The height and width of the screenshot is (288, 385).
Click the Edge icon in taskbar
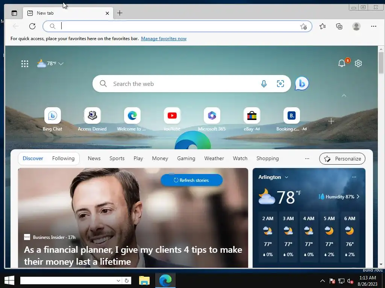point(165,280)
